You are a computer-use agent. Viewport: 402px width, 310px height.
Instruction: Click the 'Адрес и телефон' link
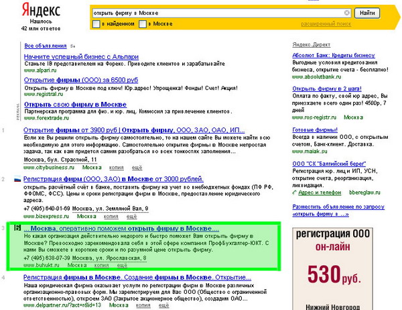click(x=320, y=193)
